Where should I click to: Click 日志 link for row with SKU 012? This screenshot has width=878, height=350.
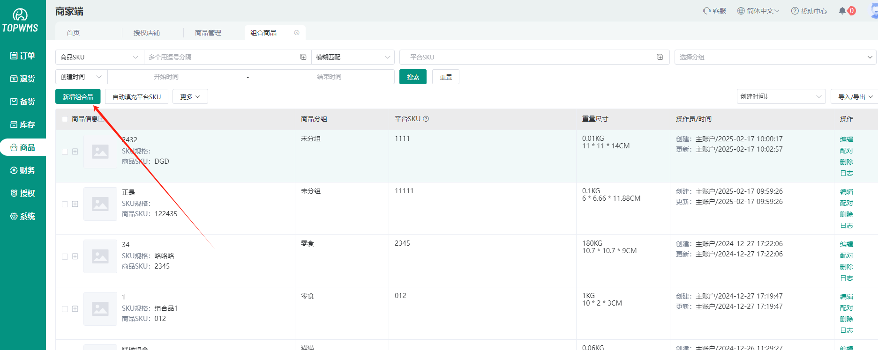847,330
